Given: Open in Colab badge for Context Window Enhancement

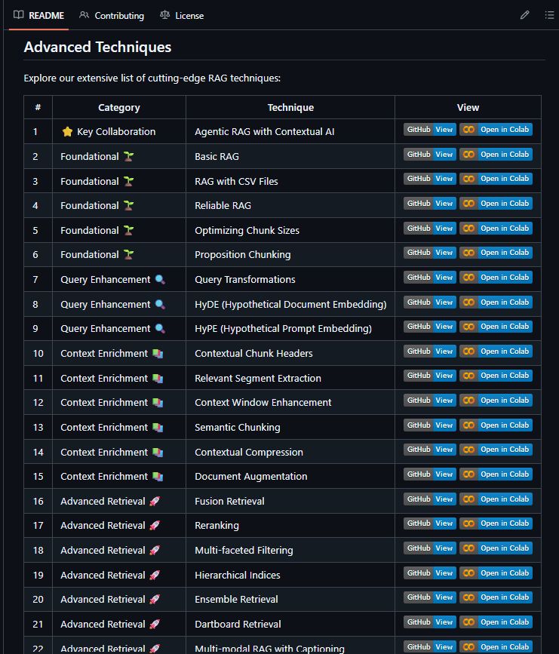Looking at the screenshot, I should pyautogui.click(x=496, y=401).
